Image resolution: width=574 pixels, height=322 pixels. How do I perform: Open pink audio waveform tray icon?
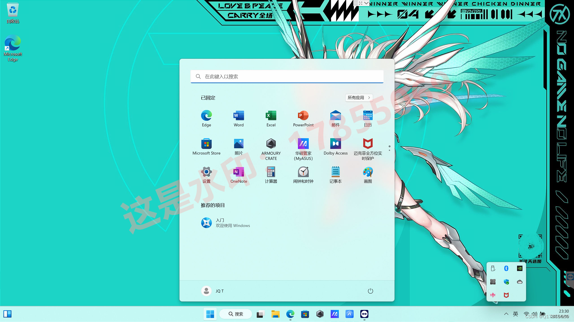[x=493, y=295]
